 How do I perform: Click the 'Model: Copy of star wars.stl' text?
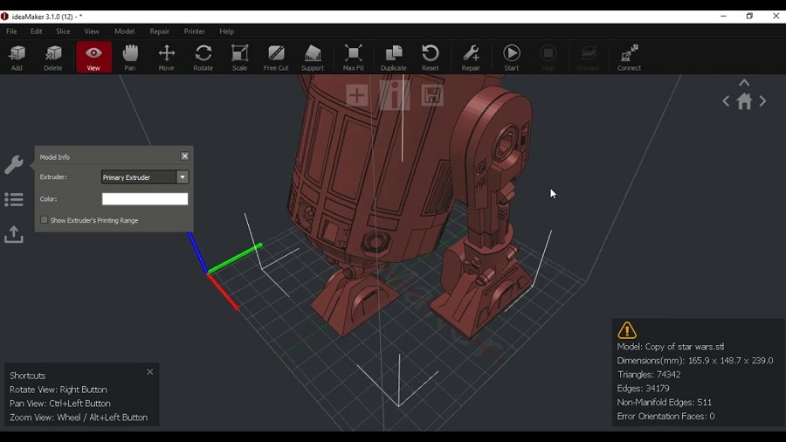[x=671, y=347]
